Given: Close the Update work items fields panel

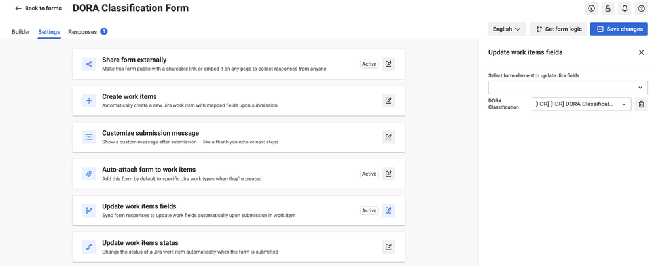Looking at the screenshot, I should click(641, 52).
